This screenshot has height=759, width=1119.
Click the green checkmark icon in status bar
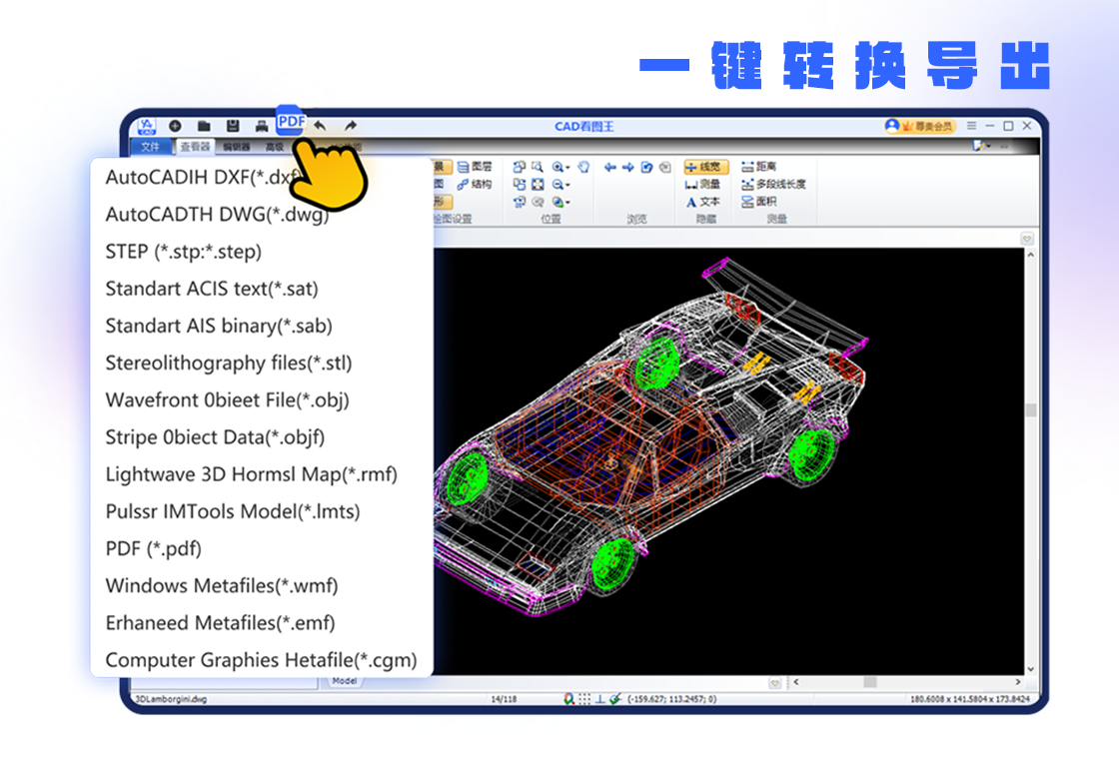pos(615,699)
